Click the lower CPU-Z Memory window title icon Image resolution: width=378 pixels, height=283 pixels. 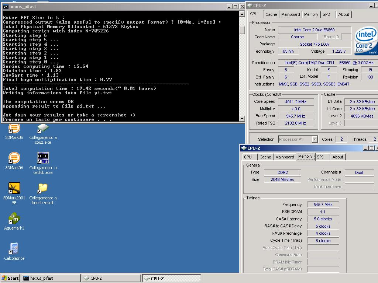[244, 148]
